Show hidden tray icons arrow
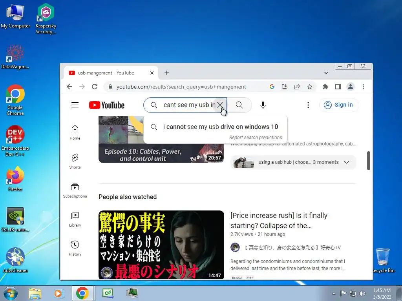Screen dimensions: 402x301 coord(334,294)
